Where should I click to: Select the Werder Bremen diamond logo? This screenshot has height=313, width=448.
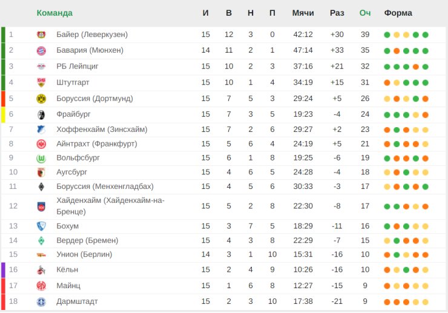point(41,241)
